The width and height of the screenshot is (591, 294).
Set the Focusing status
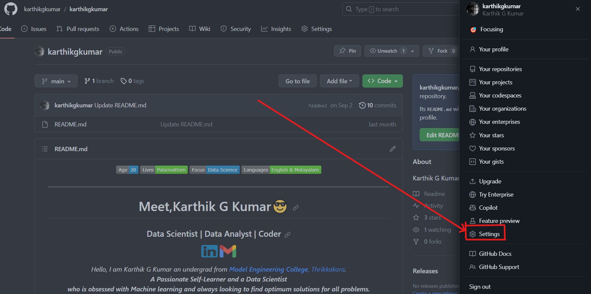point(491,29)
